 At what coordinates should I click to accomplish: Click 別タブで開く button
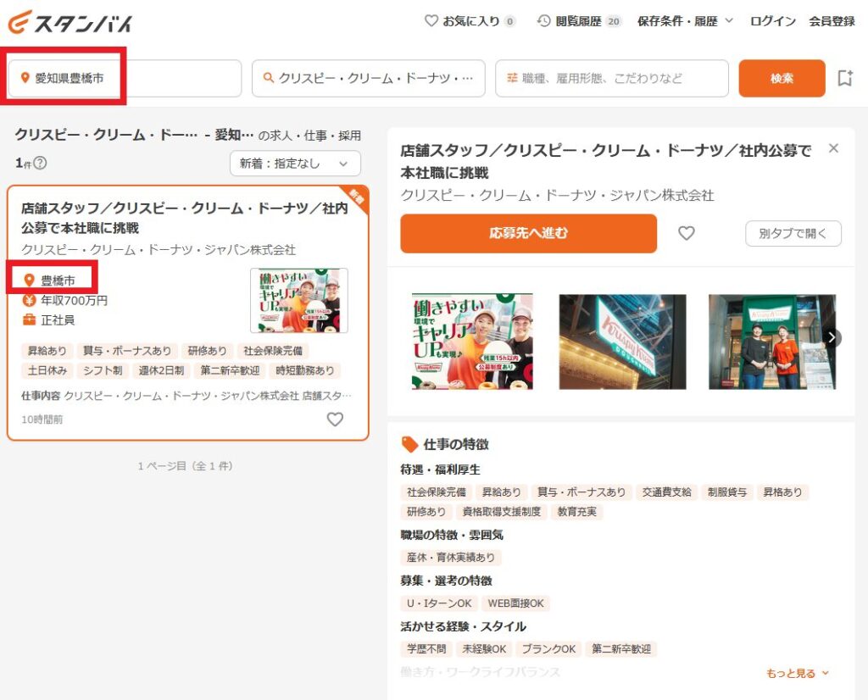click(x=793, y=233)
